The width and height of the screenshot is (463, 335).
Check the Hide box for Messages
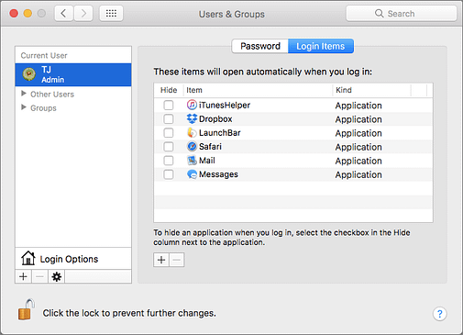click(169, 174)
